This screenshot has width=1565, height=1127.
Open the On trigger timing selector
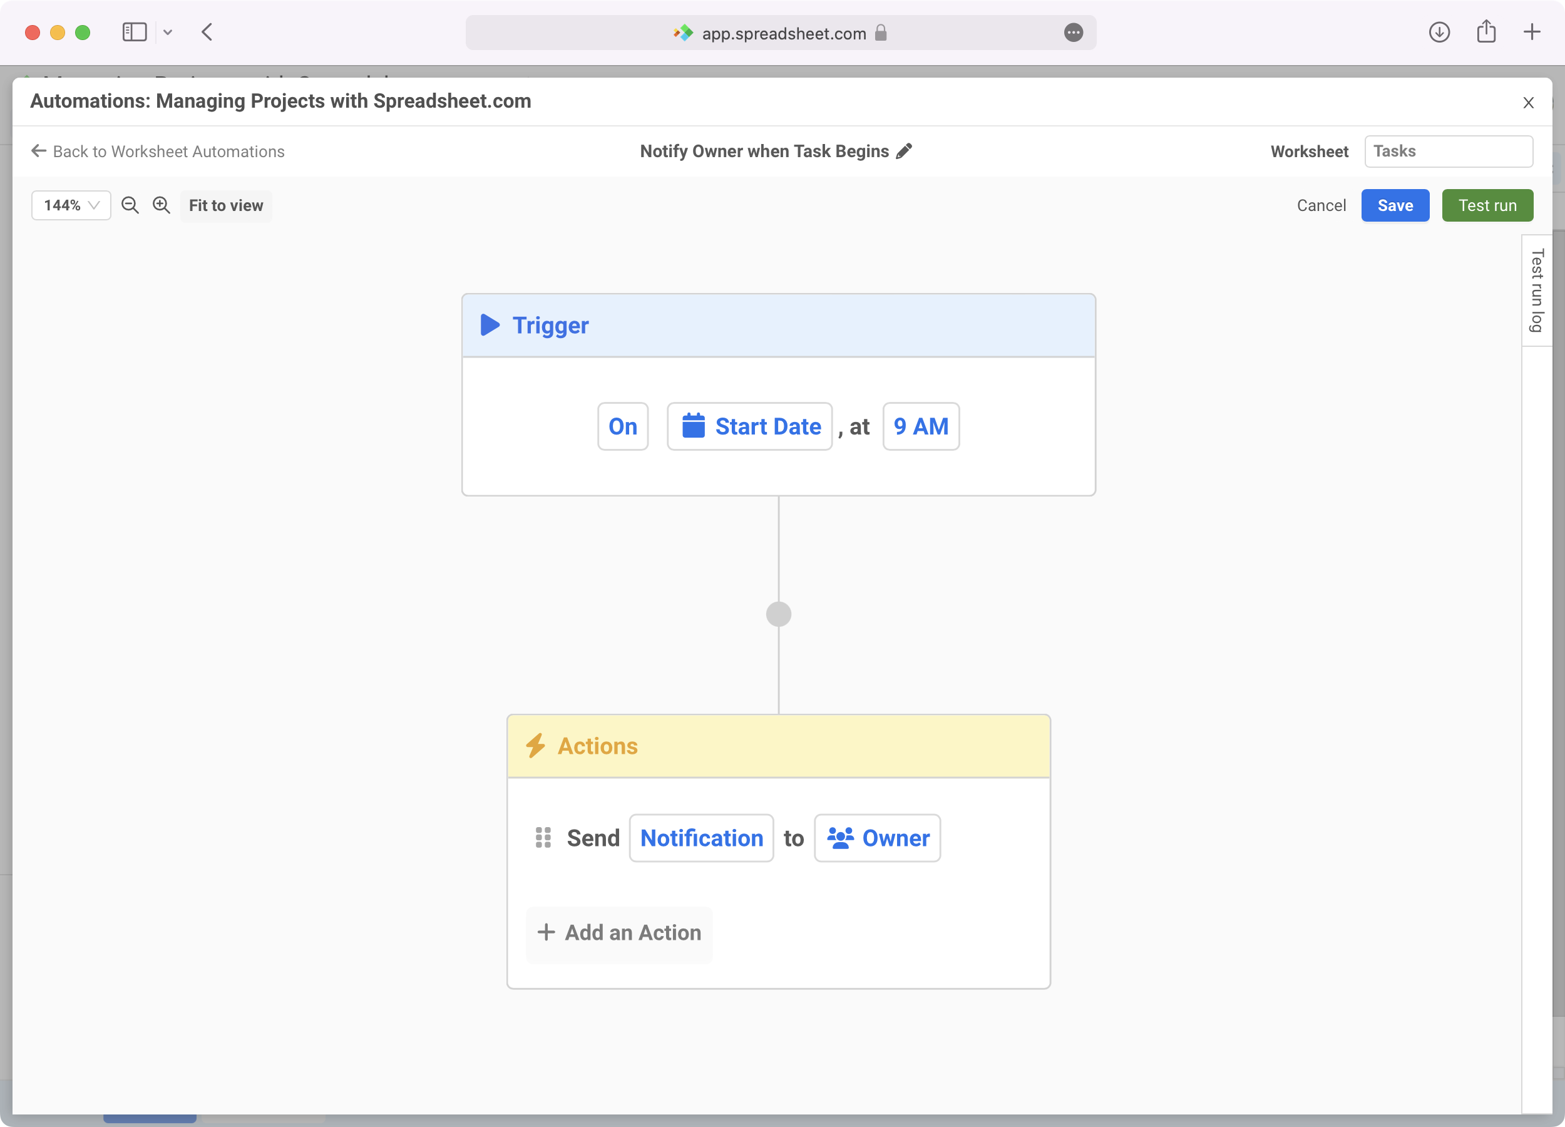pyautogui.click(x=622, y=426)
